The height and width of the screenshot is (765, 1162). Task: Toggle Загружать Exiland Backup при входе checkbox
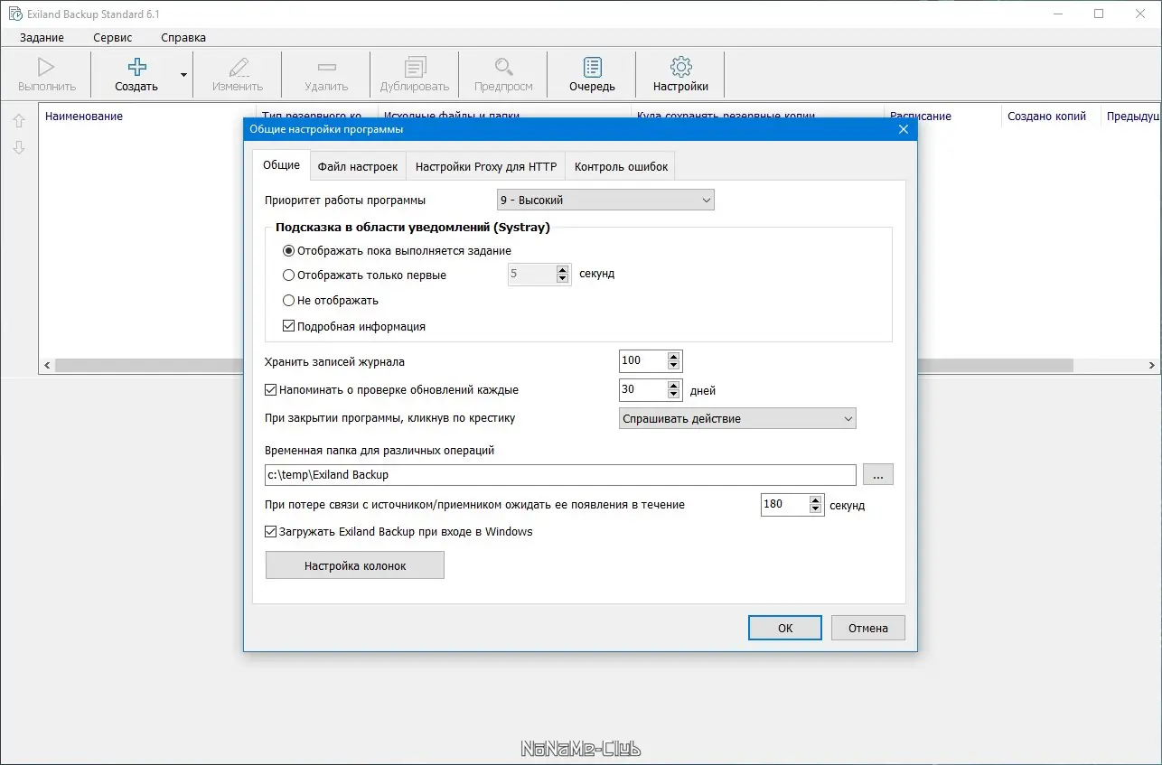(270, 531)
